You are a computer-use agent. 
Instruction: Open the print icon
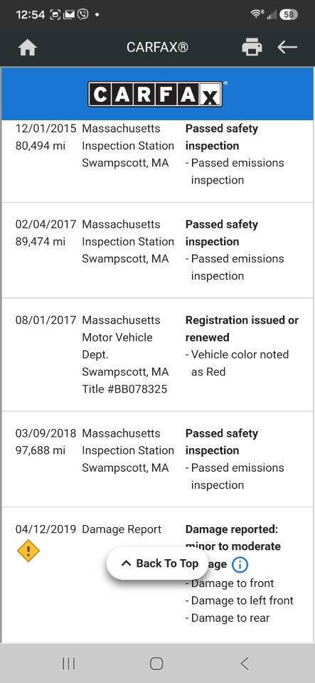[x=252, y=47]
